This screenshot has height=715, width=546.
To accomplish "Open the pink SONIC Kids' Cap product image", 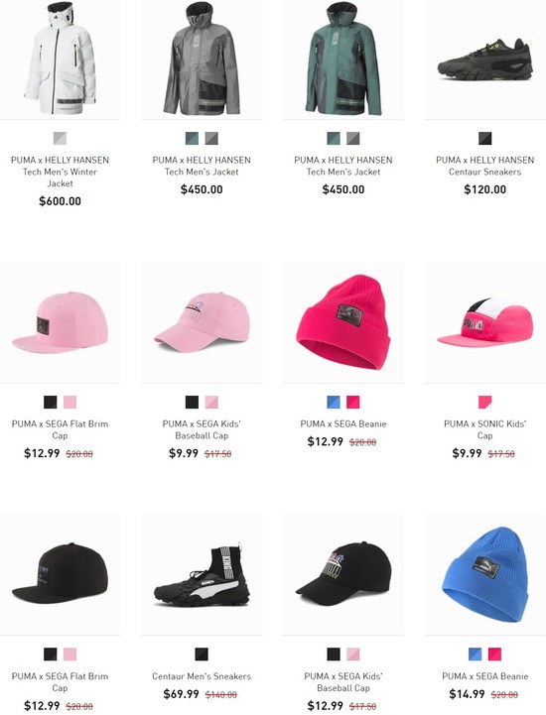I will tap(484, 322).
